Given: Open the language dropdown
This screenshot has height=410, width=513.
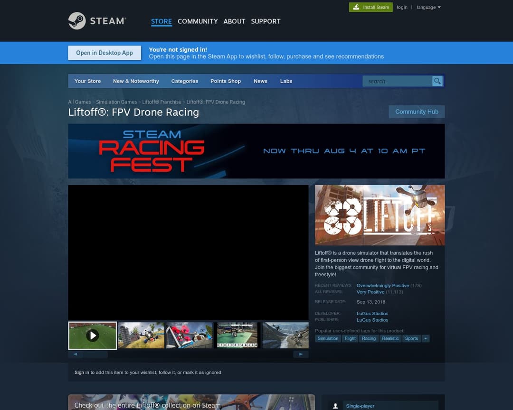Looking at the screenshot, I should [x=428, y=7].
